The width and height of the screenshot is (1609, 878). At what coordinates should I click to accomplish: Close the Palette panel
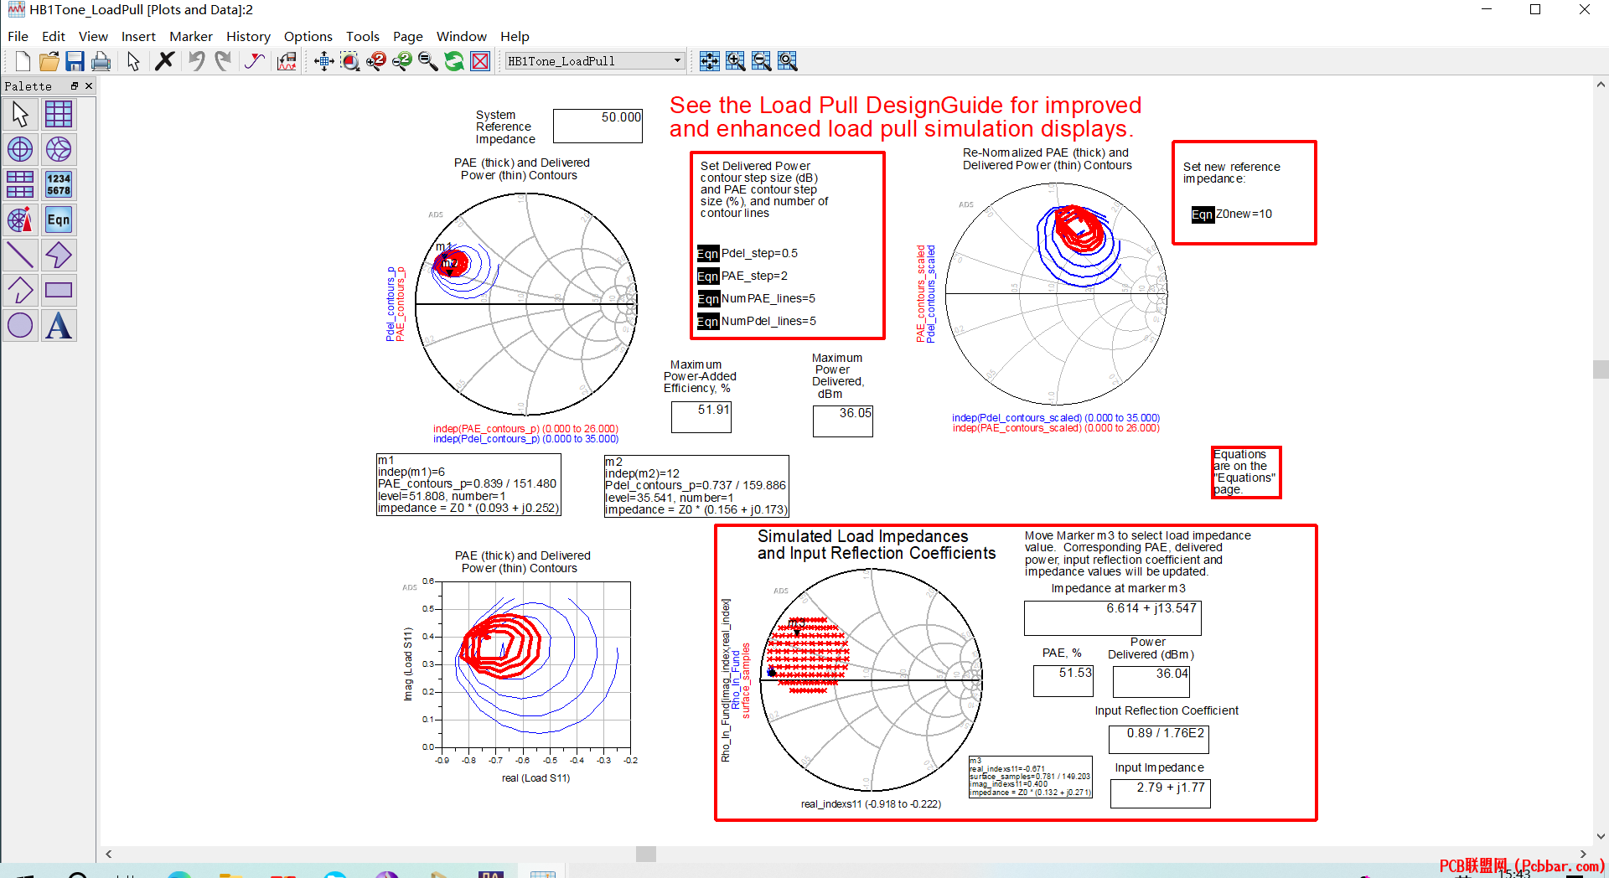coord(89,85)
